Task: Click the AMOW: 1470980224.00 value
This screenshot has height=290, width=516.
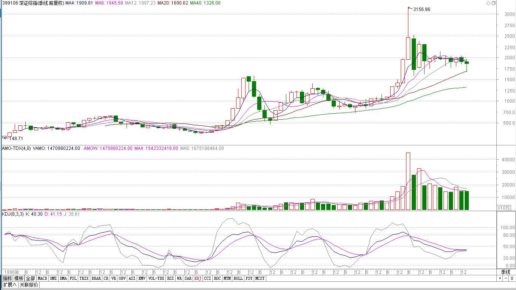Action: (x=108, y=148)
